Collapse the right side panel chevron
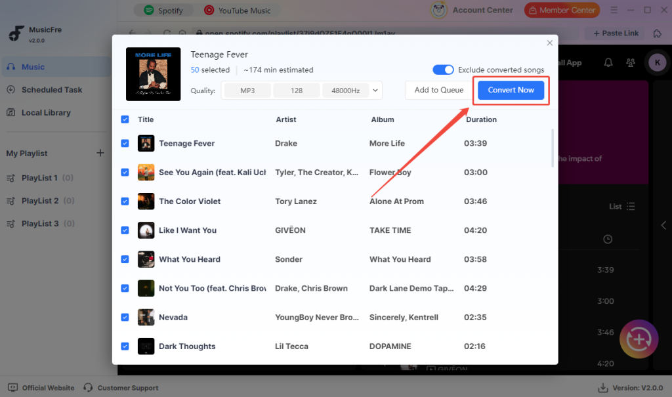The height and width of the screenshot is (397, 672). coord(663,225)
